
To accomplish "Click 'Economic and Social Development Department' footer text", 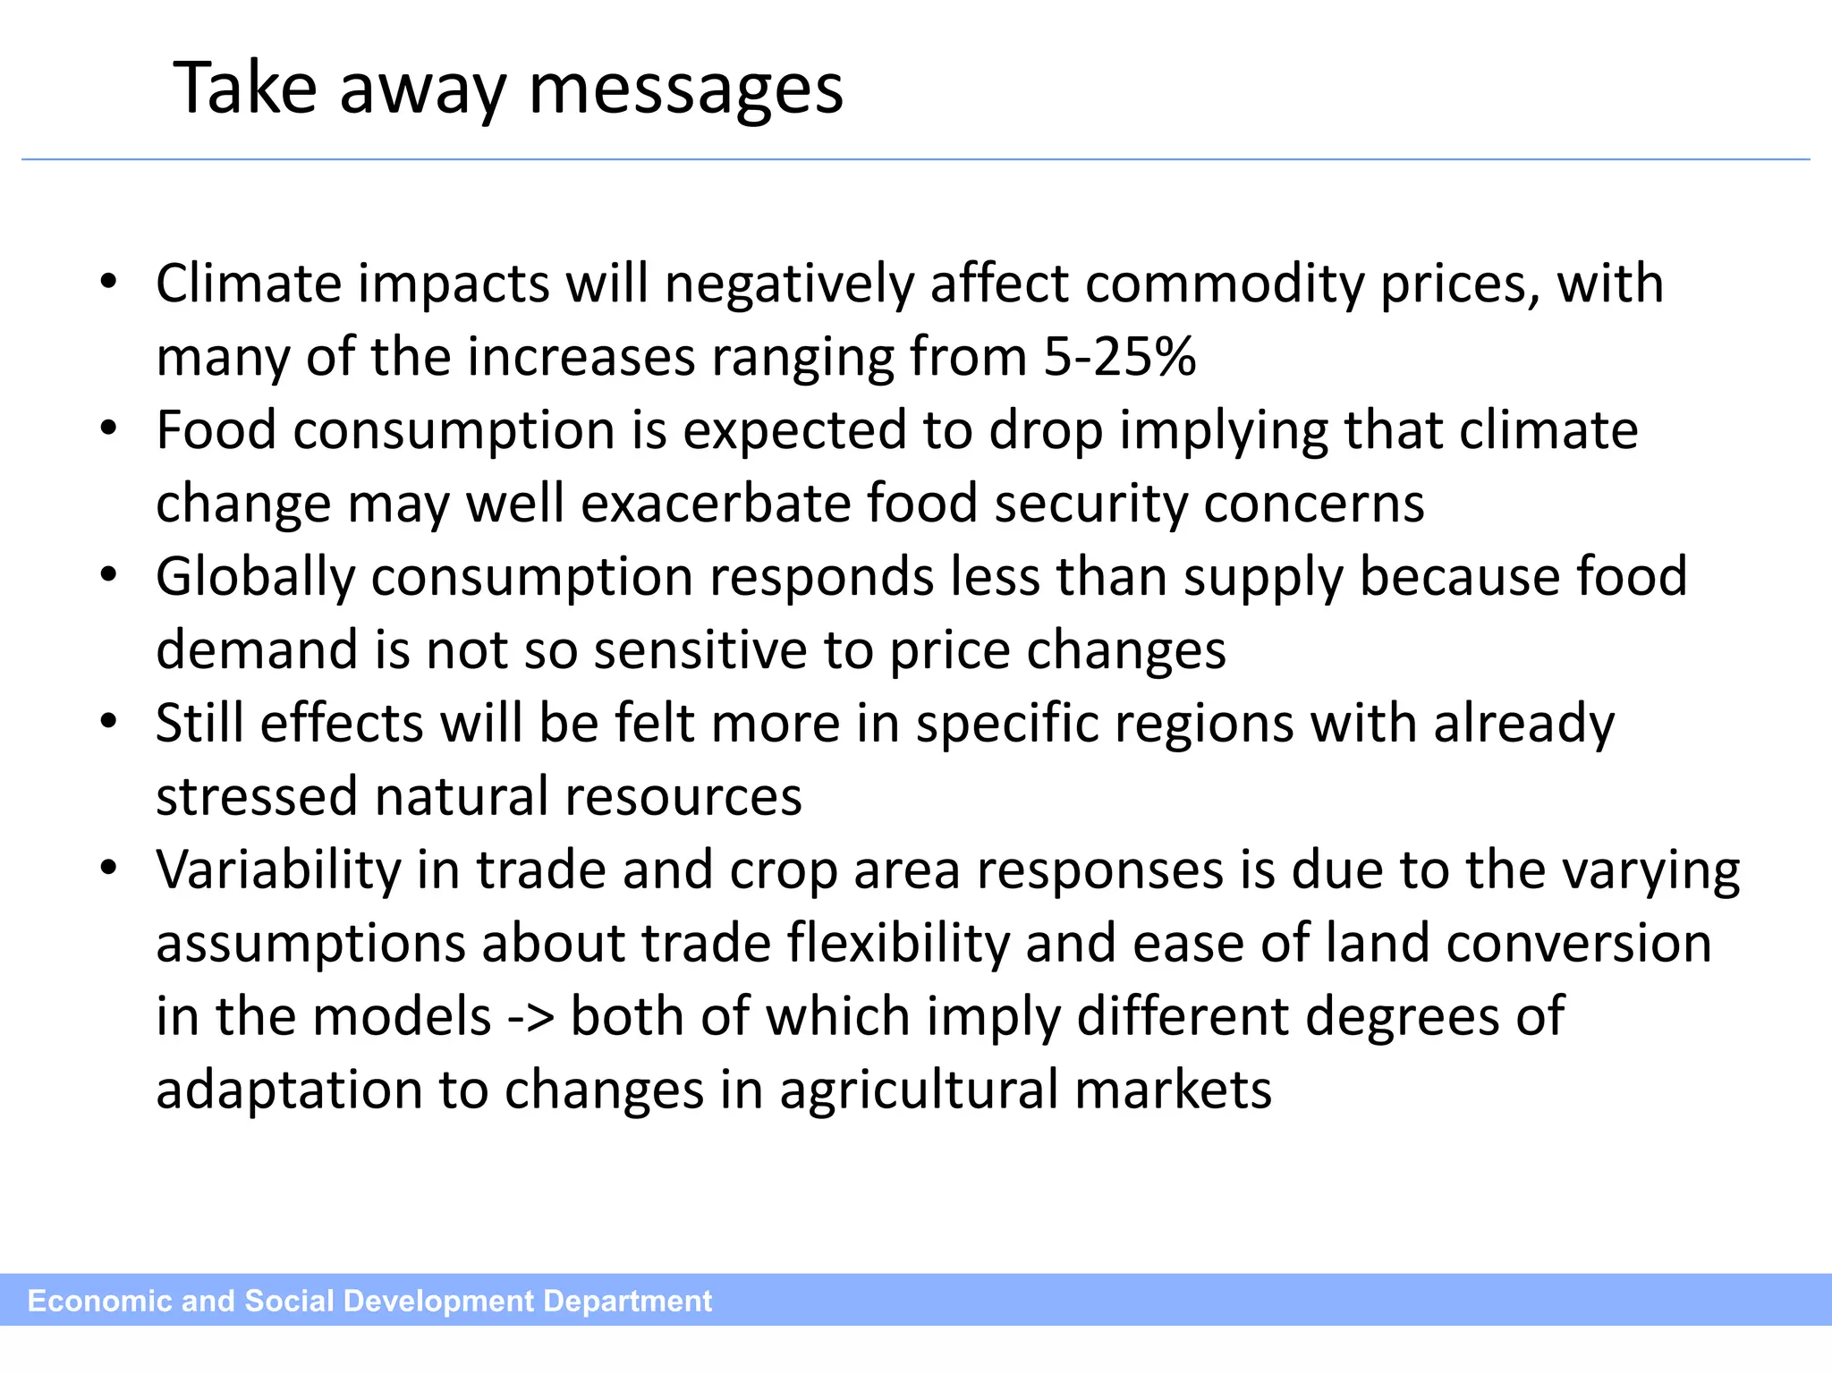I will 369,1301.
